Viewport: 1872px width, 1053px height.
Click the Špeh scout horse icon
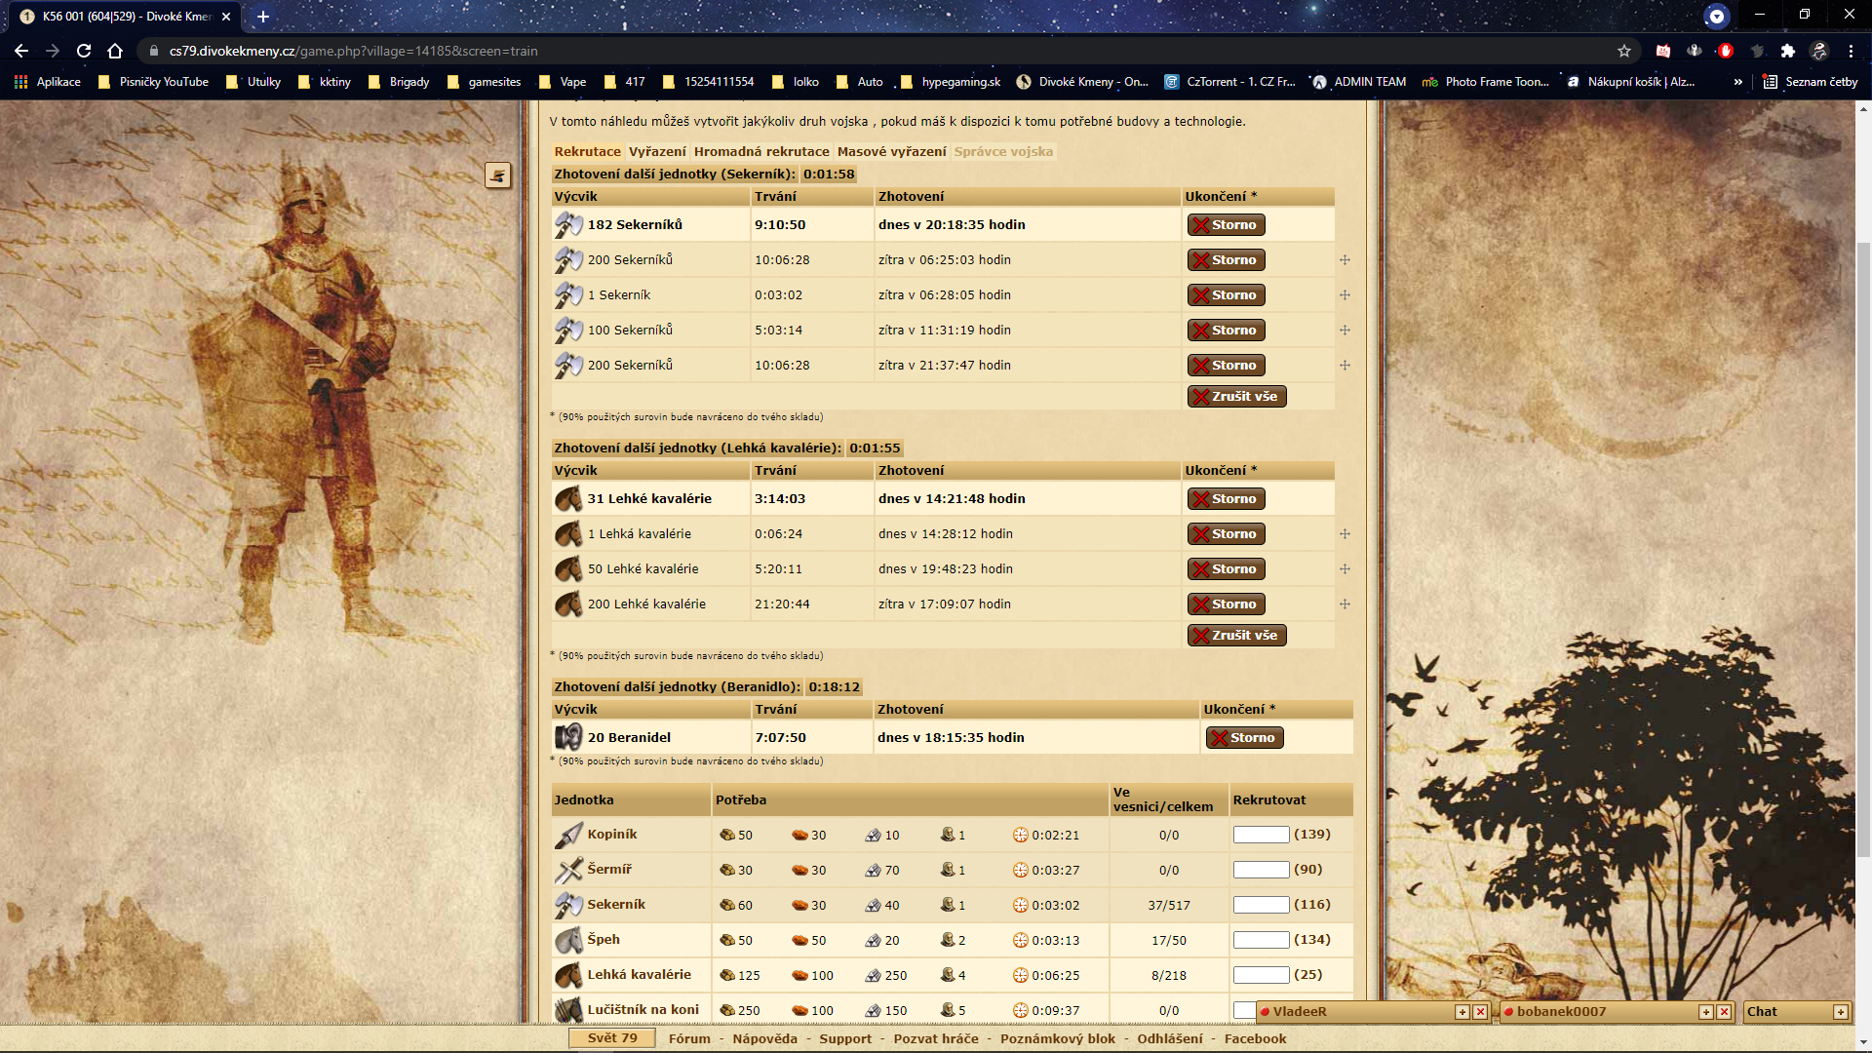pyautogui.click(x=568, y=941)
